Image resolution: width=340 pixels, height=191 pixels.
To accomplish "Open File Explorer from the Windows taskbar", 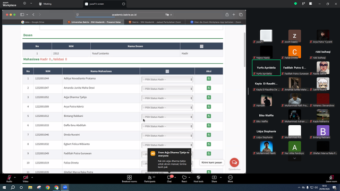I will pos(30,187).
